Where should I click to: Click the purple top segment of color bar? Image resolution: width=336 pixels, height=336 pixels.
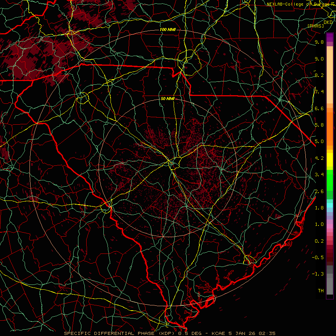(x=330, y=37)
